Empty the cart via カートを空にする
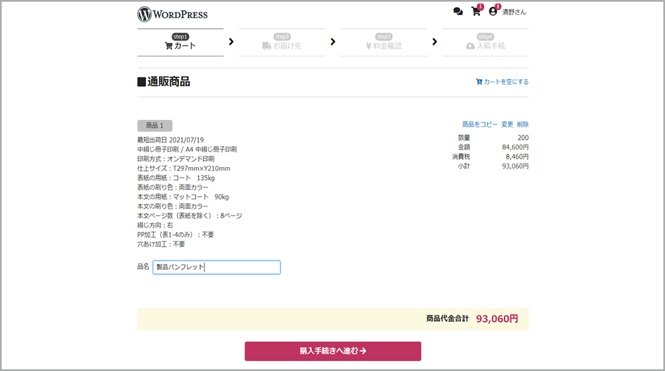Screen dimensions: 665x371 tap(502, 82)
